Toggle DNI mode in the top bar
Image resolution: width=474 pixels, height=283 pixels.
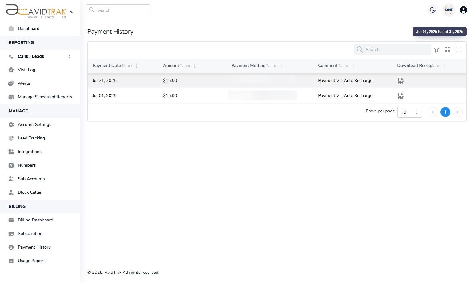448,10
